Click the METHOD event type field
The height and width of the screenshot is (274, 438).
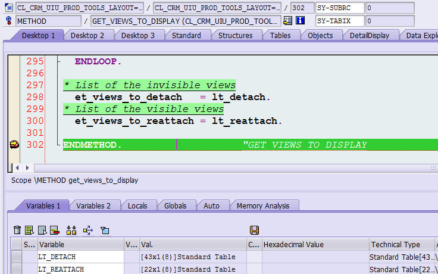point(49,21)
